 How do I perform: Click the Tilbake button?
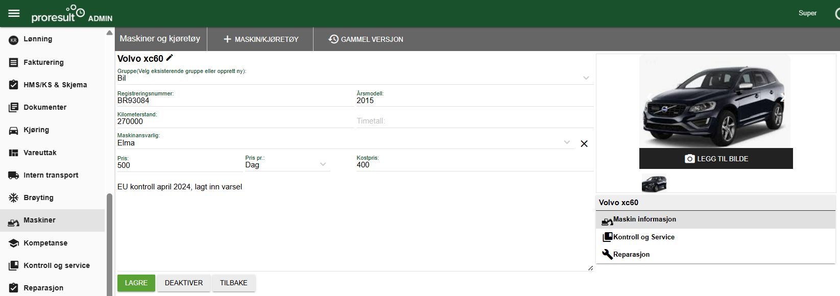point(234,283)
